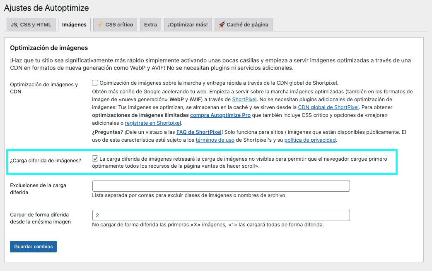This screenshot has height=271, width=432.
Task: Open the FAQ de ShortPixel link
Action: point(199,132)
